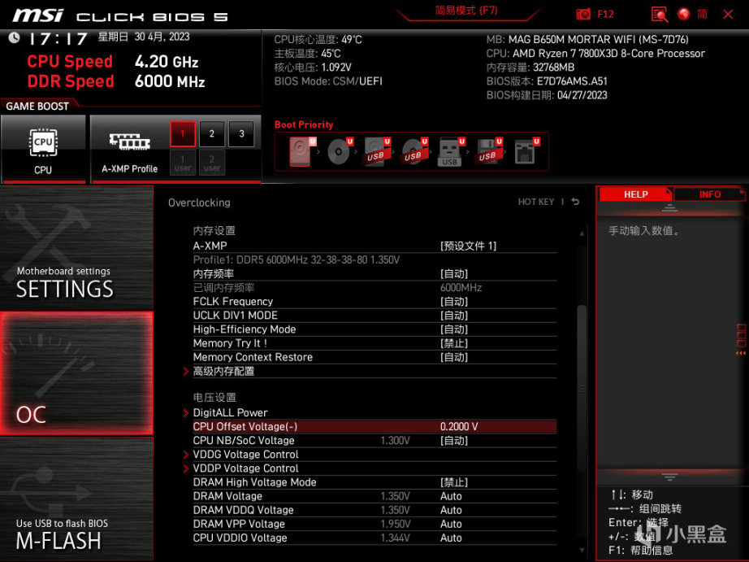The width and height of the screenshot is (749, 562).
Task: Toggle the GAME BOOST CPU button
Action: (x=43, y=149)
